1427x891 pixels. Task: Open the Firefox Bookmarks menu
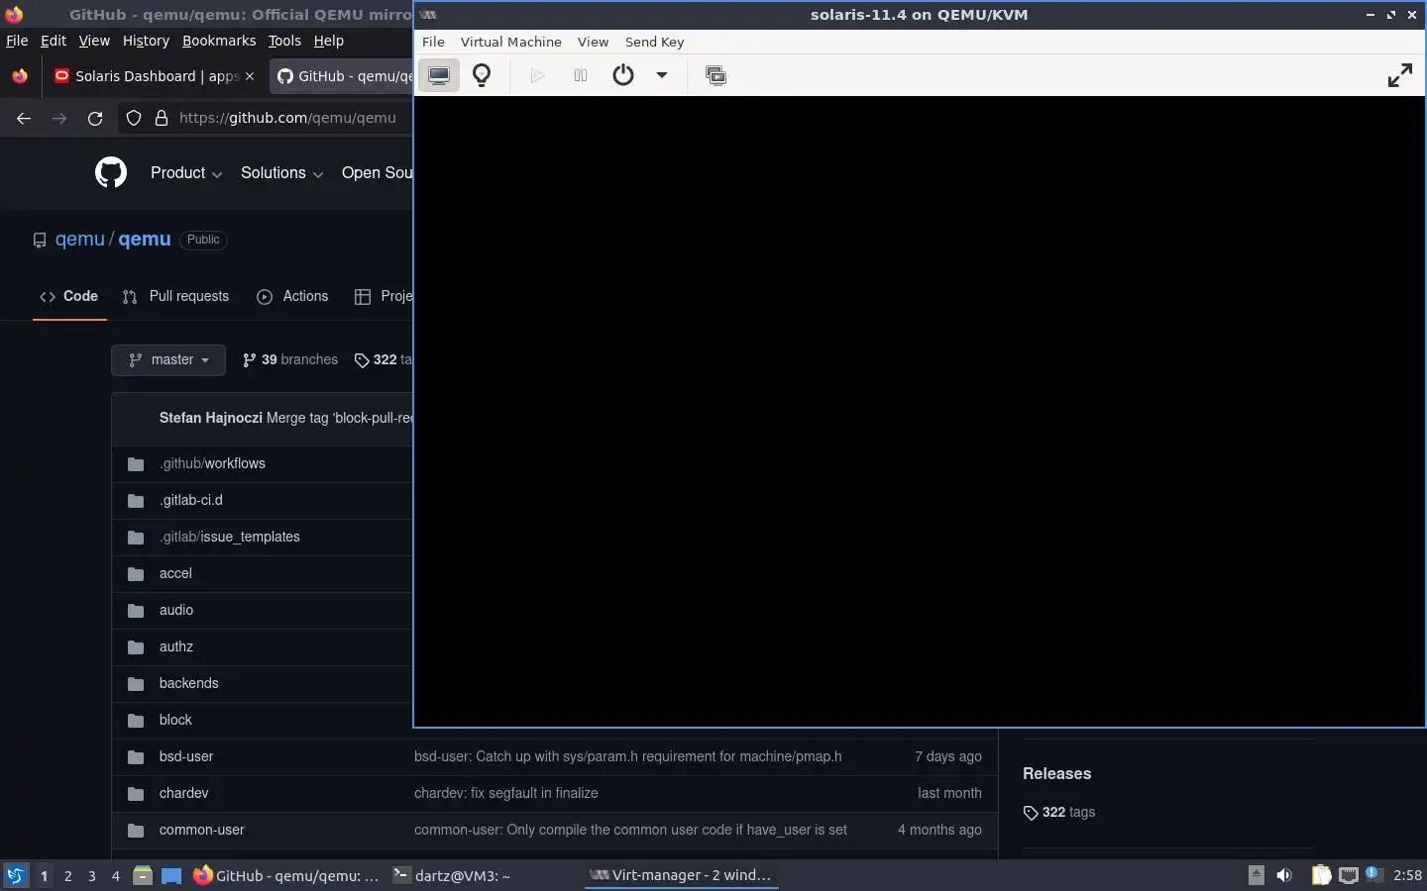pos(219,41)
